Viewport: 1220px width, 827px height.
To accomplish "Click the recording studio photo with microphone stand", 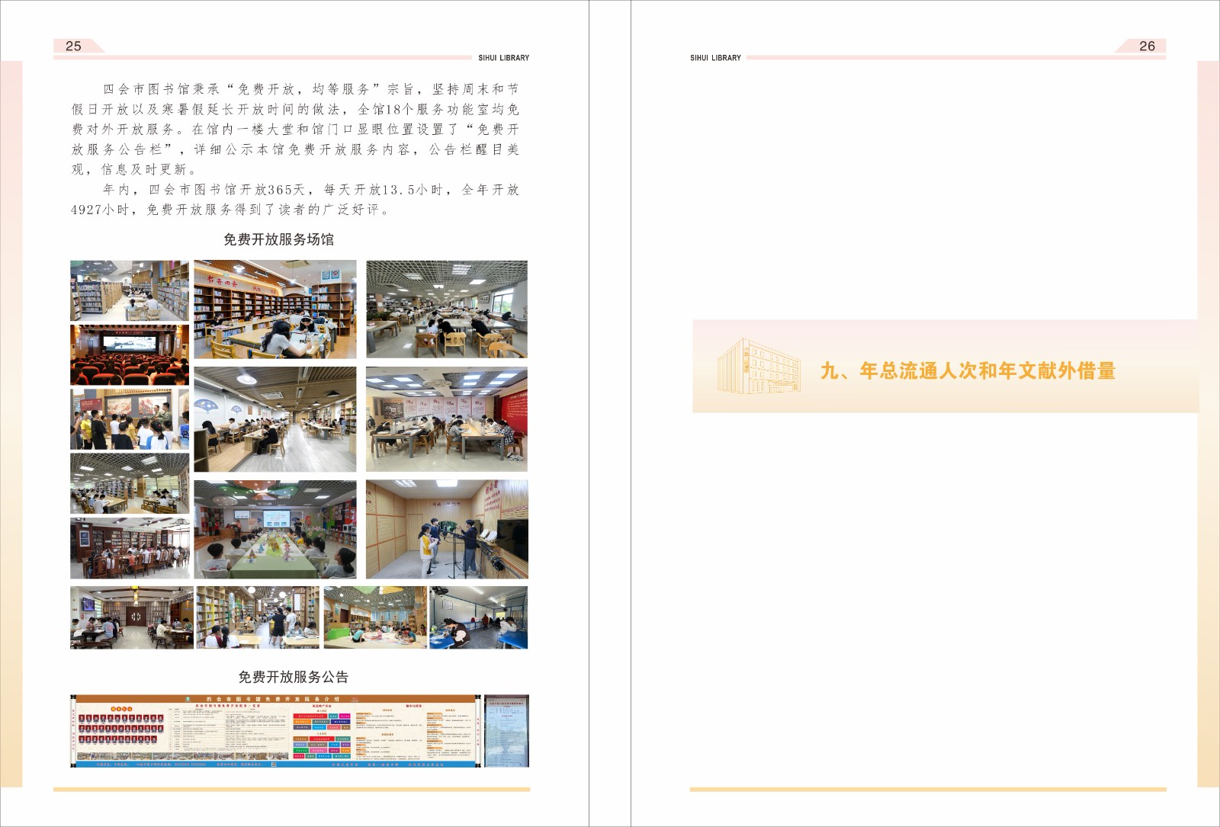I will (x=446, y=529).
